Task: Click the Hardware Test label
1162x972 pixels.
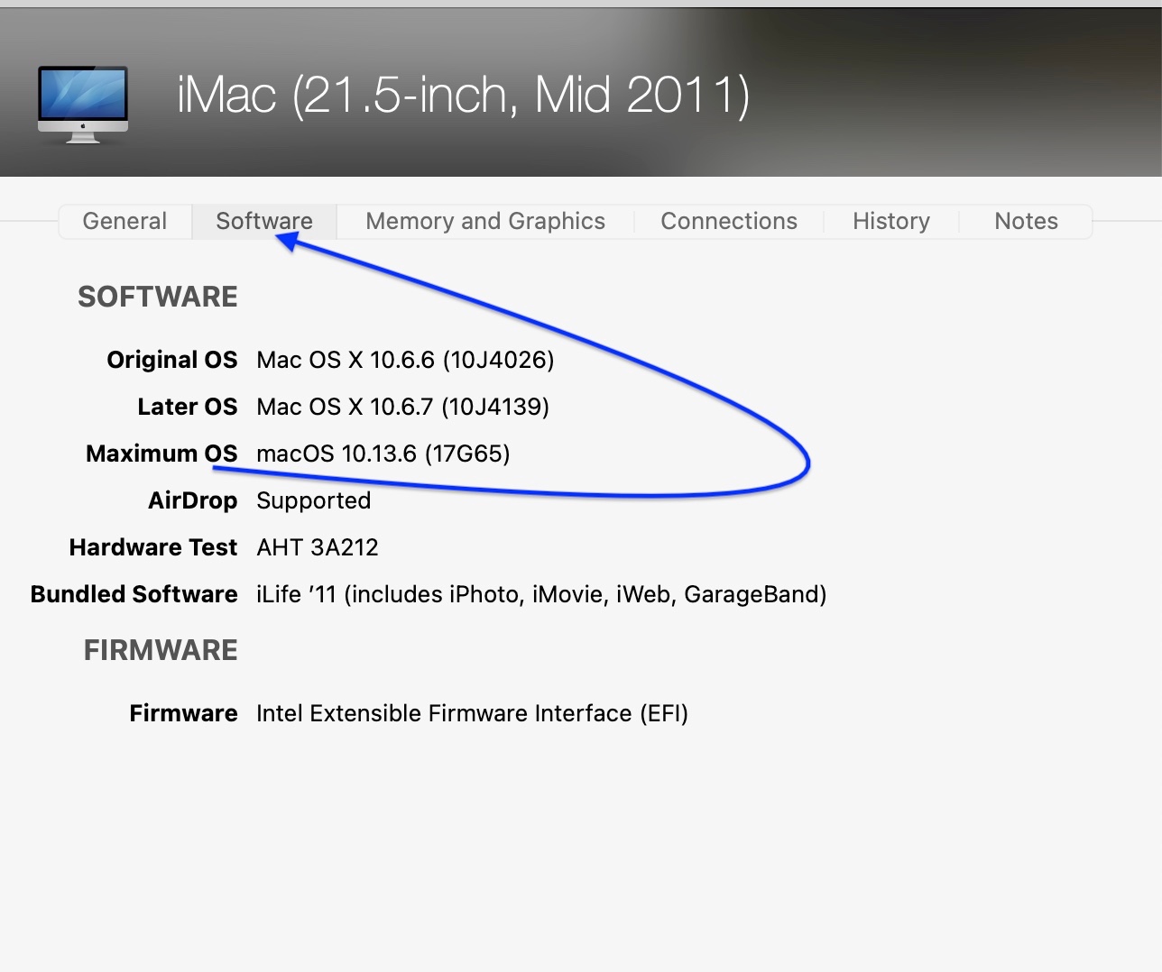Action: point(153,547)
